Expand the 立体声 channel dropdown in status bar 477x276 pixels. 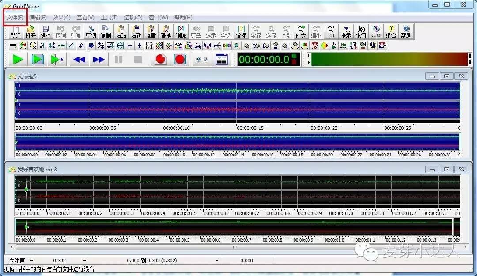pyautogui.click(x=31, y=261)
